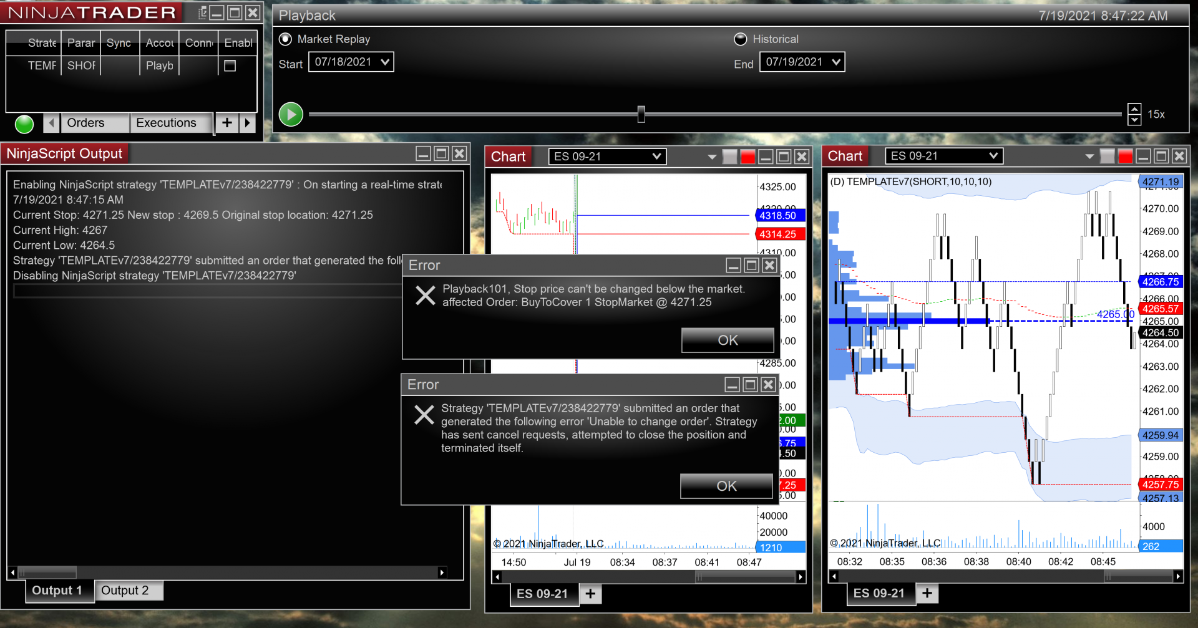Viewport: 1198px width, 628px height.
Task: Select the Historical radio button
Action: (741, 39)
